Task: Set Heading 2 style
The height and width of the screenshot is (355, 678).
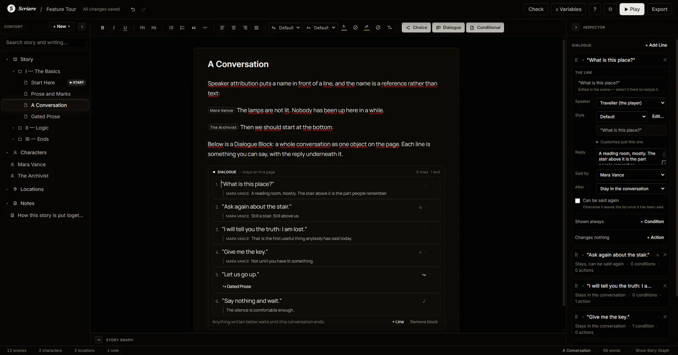Action: click(x=154, y=27)
